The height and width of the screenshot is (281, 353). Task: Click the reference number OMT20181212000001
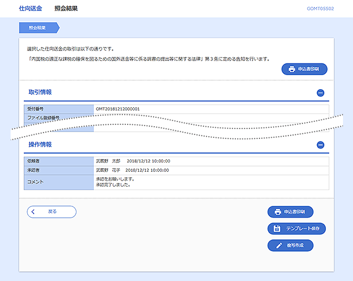(118, 109)
